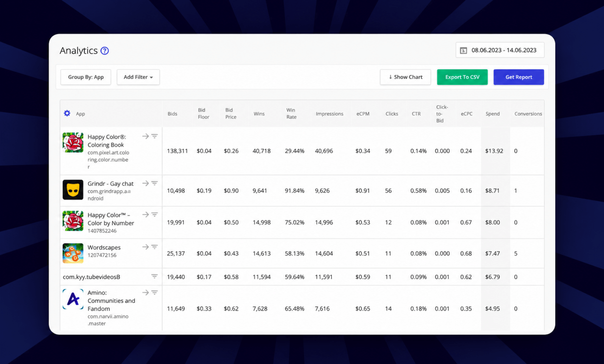This screenshot has width=604, height=364.
Task: Click the 138,311 bids value
Action: [x=177, y=151]
